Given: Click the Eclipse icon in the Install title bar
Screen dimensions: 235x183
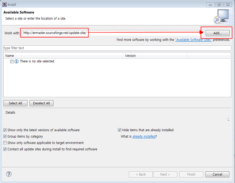Looking at the screenshot, I should pyautogui.click(x=5, y=5).
